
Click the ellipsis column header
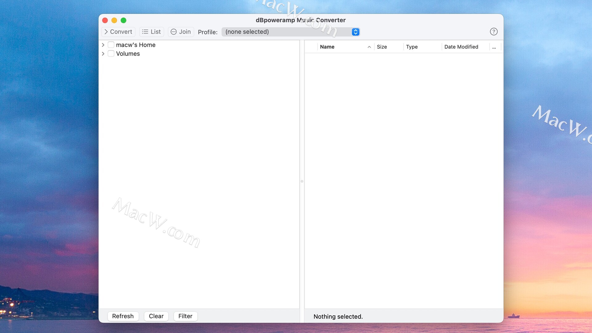[494, 47]
